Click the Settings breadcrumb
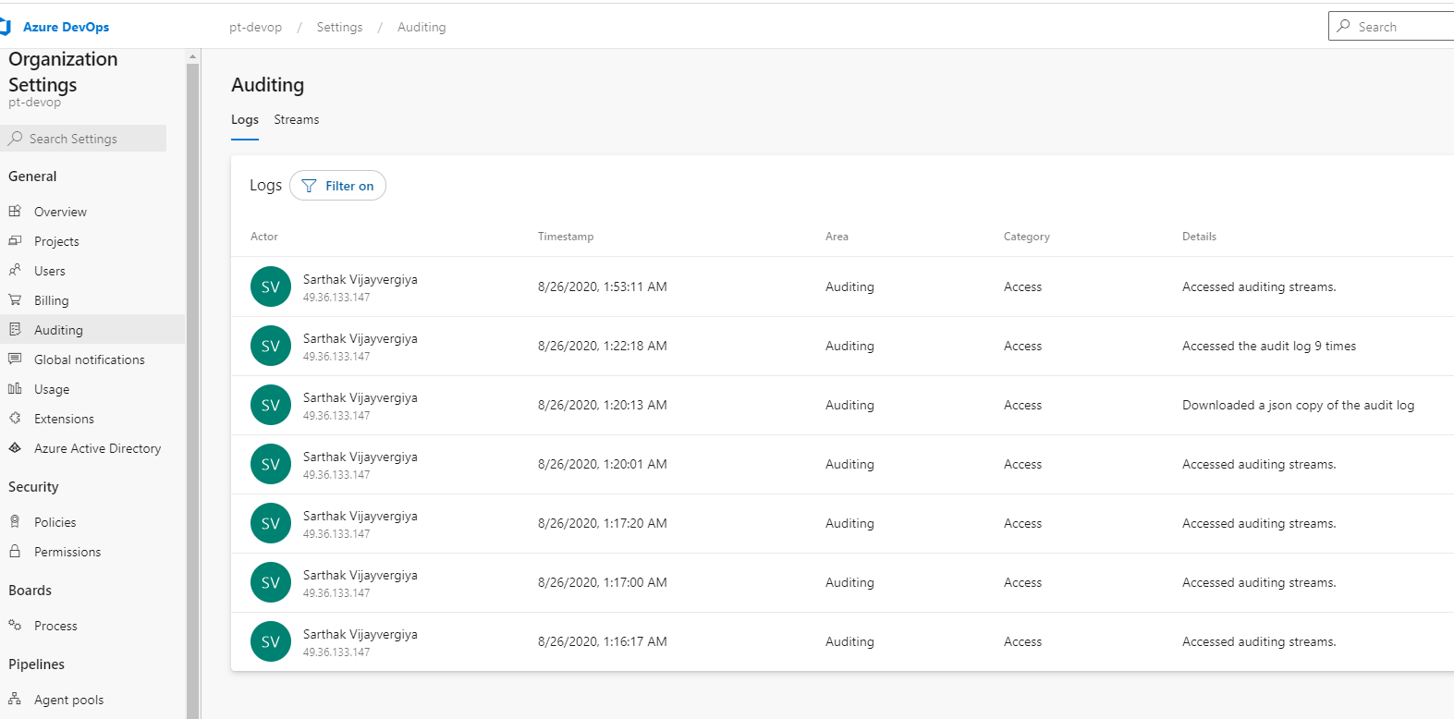The height and width of the screenshot is (719, 1454). (x=339, y=28)
